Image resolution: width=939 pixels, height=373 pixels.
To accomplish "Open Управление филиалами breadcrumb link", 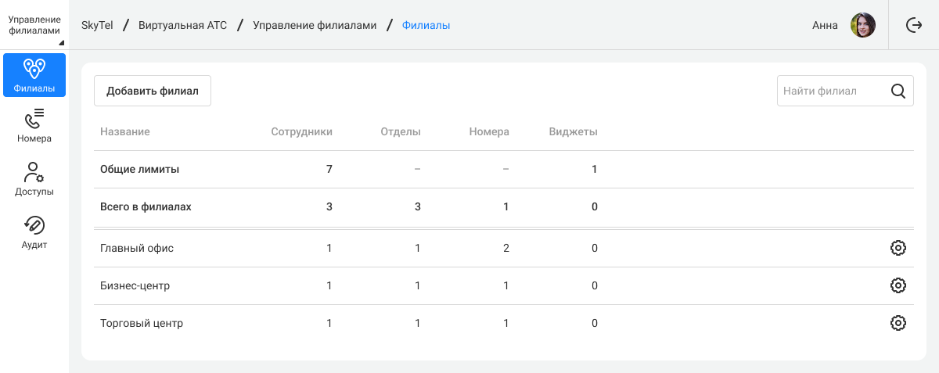I will [315, 25].
